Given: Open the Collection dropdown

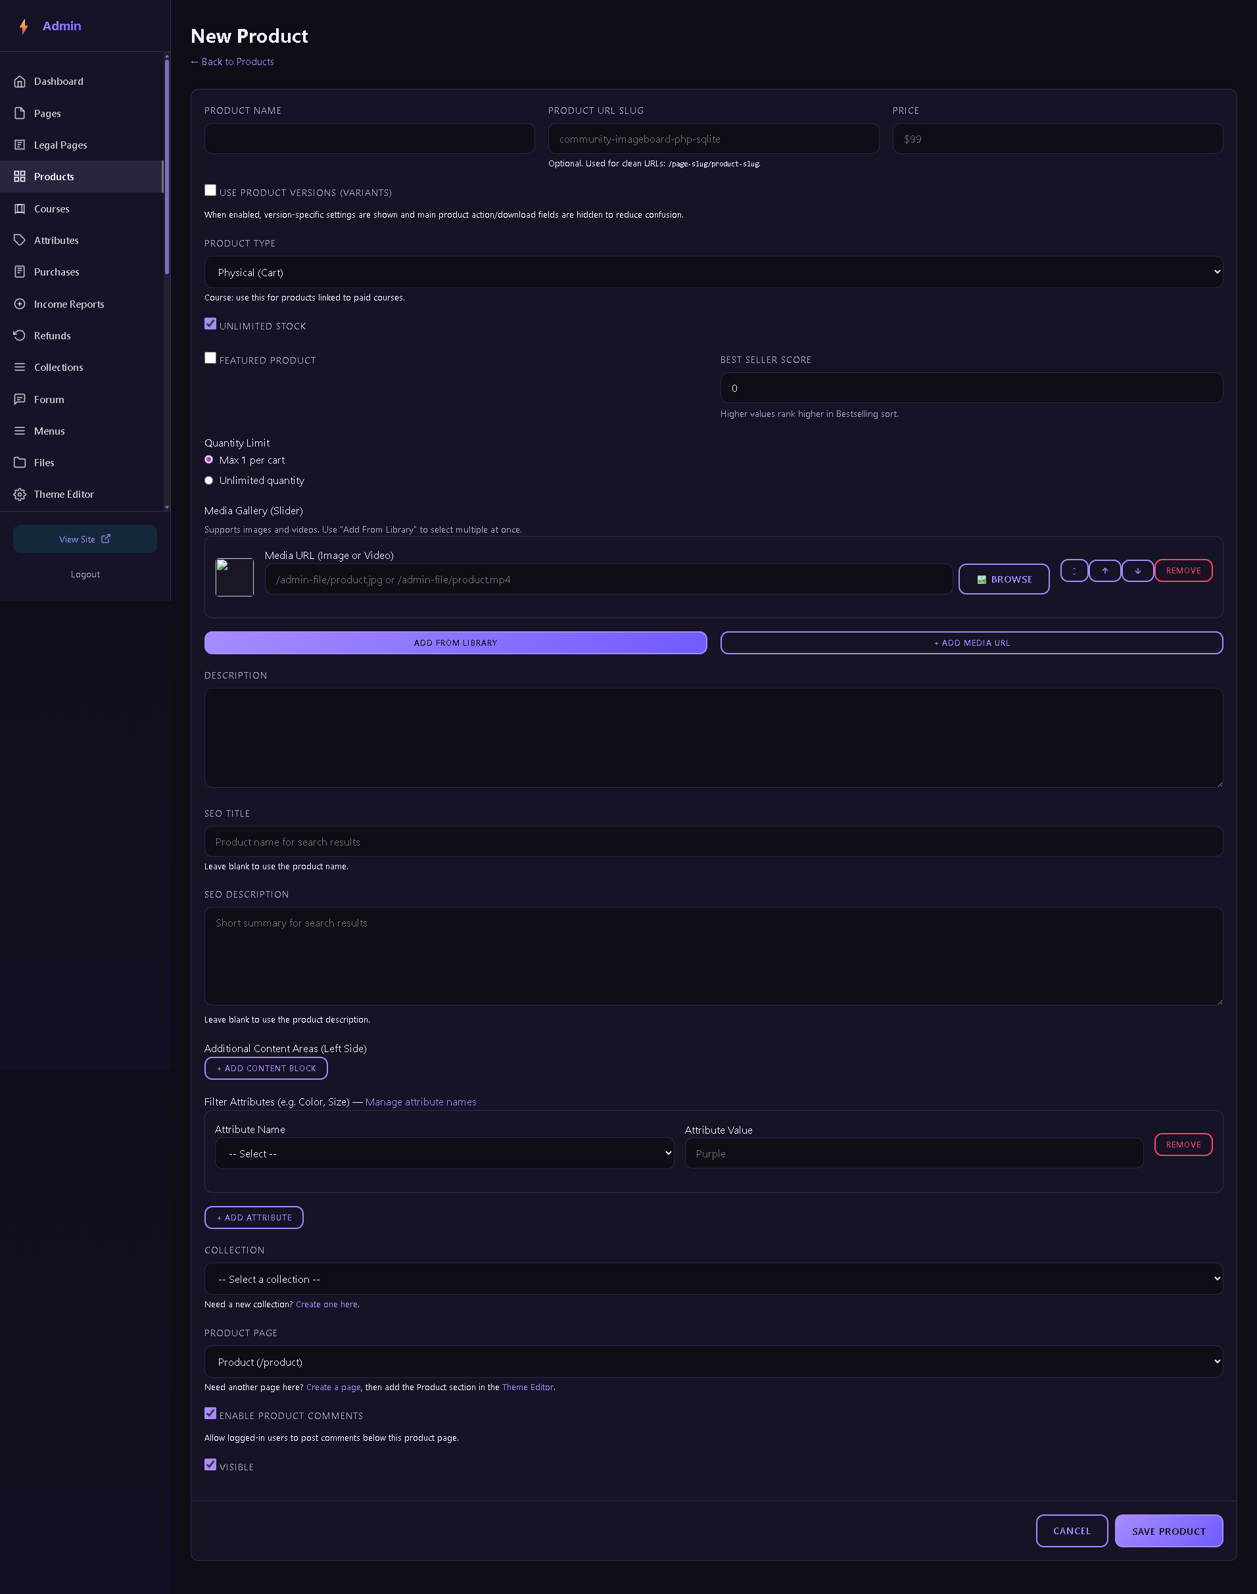Looking at the screenshot, I should tap(713, 1279).
